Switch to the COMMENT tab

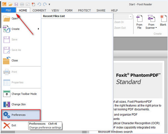coord(39,10)
